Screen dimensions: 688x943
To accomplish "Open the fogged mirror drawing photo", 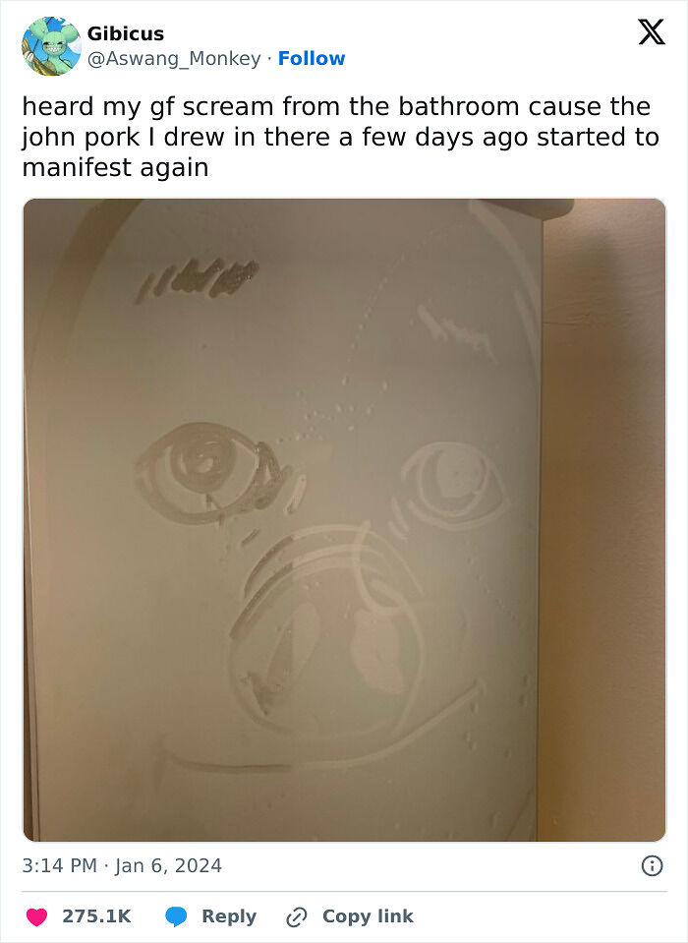I will pyautogui.click(x=344, y=519).
